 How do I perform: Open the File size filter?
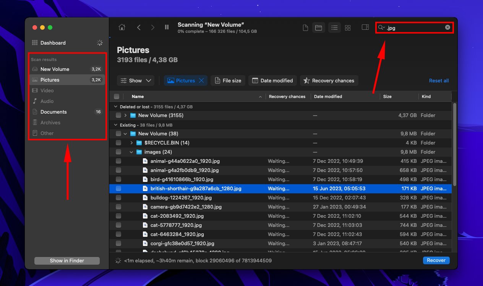228,80
